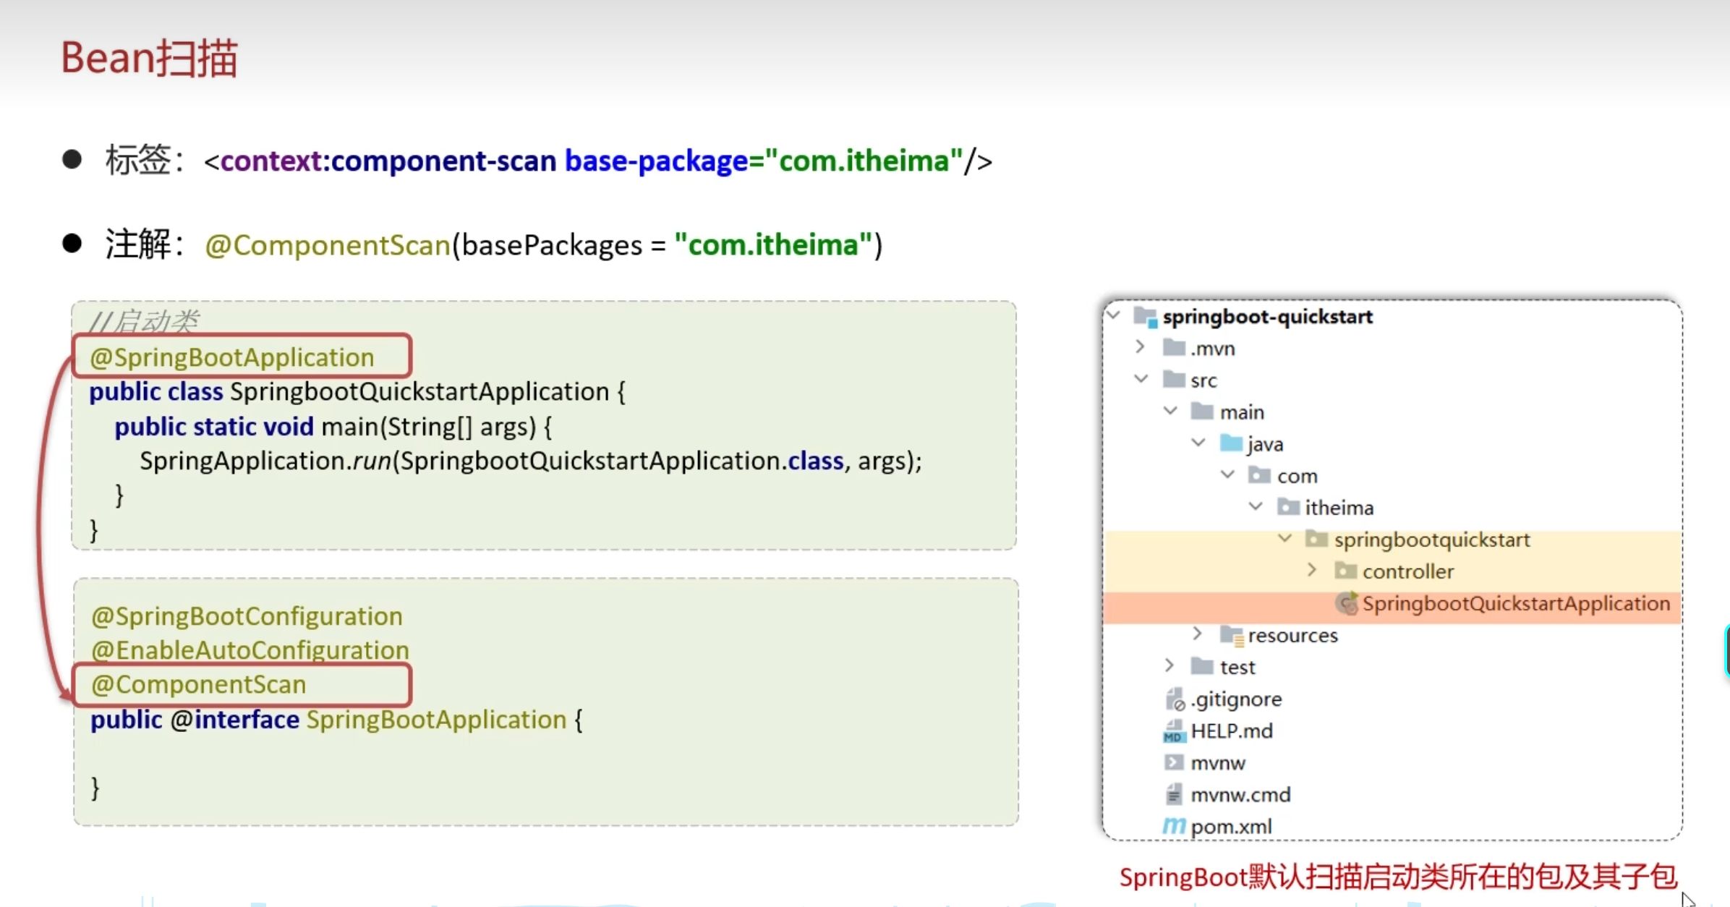This screenshot has width=1730, height=907.
Task: Click the .gitignore file icon
Action: coord(1175,699)
